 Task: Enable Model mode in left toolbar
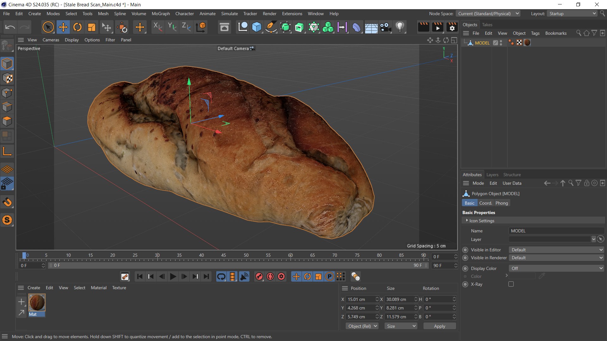coord(7,63)
